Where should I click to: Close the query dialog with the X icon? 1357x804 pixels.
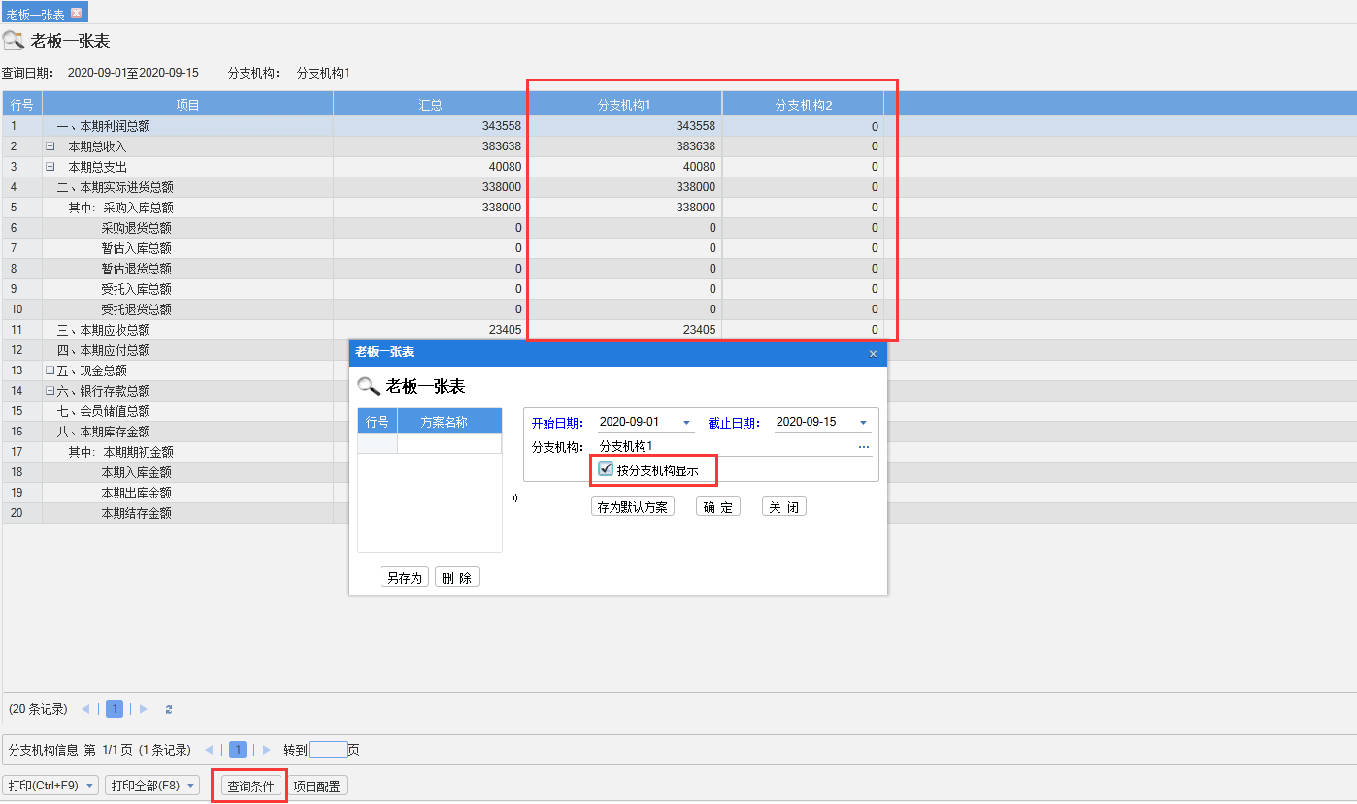pyautogui.click(x=873, y=354)
